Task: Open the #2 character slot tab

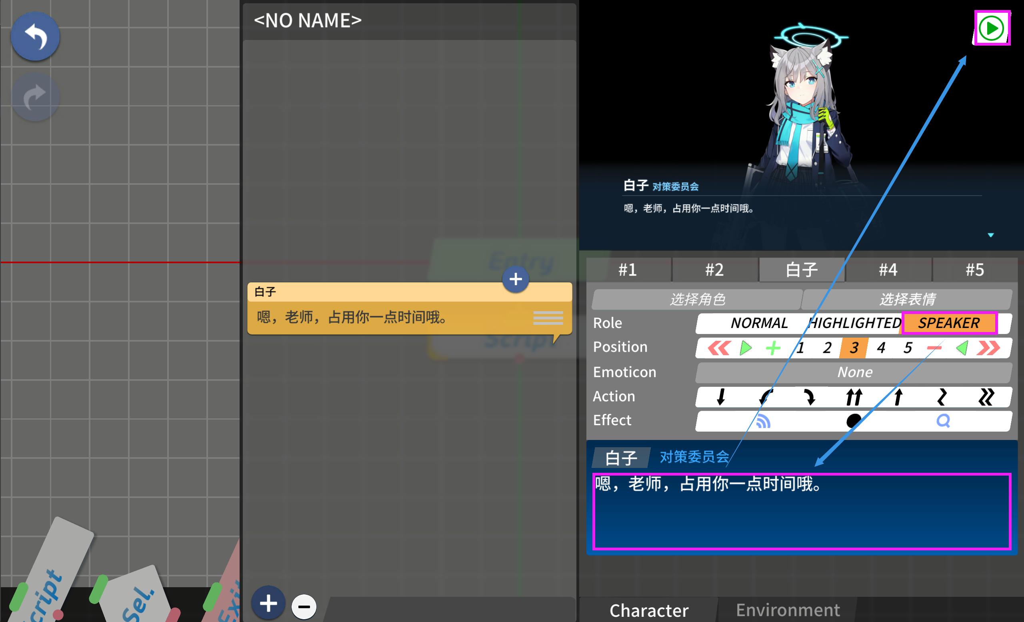Action: coord(715,270)
